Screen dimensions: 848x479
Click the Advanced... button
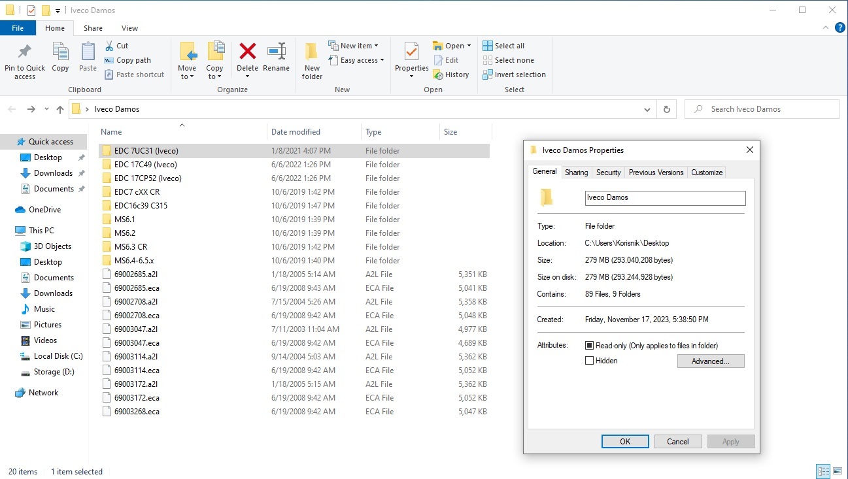click(711, 361)
